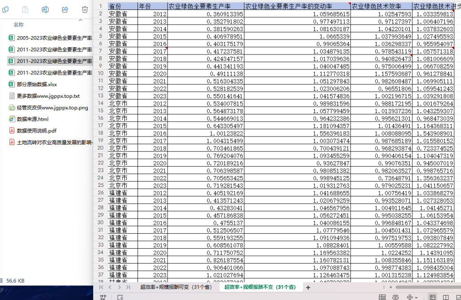The height and width of the screenshot is (300, 461).
Task: Click the horizontal scrollbar thumb
Action: click(428, 287)
